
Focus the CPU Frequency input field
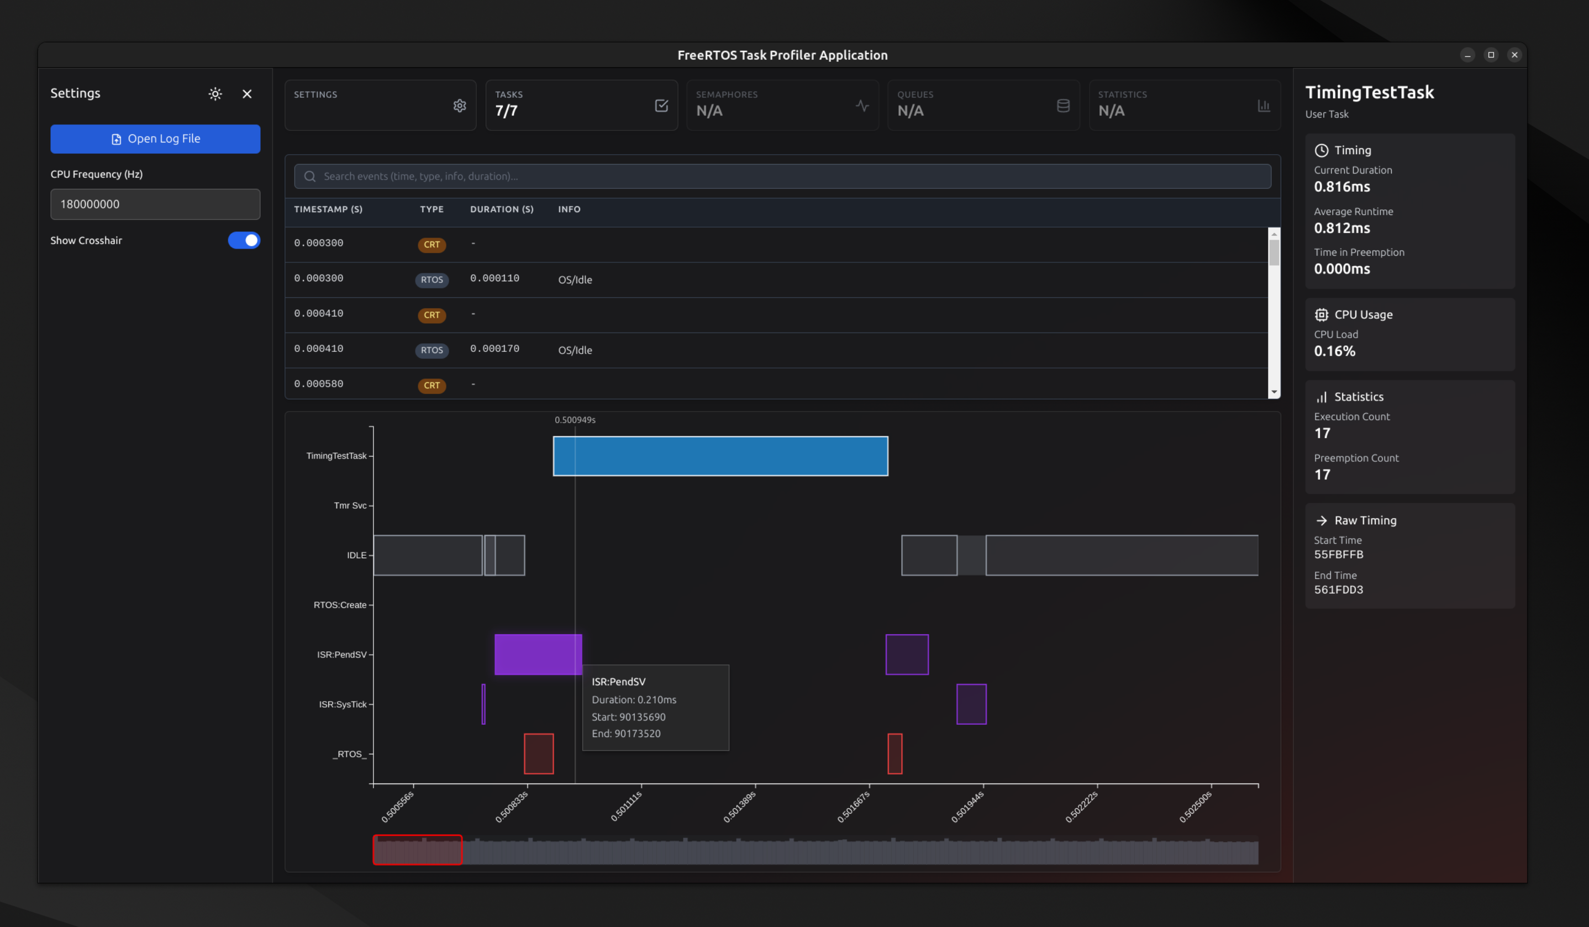(155, 204)
